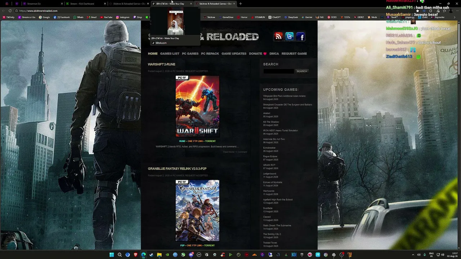The width and height of the screenshot is (461, 259).
Task: Open the ChatGPT bookmark
Action: [274, 17]
